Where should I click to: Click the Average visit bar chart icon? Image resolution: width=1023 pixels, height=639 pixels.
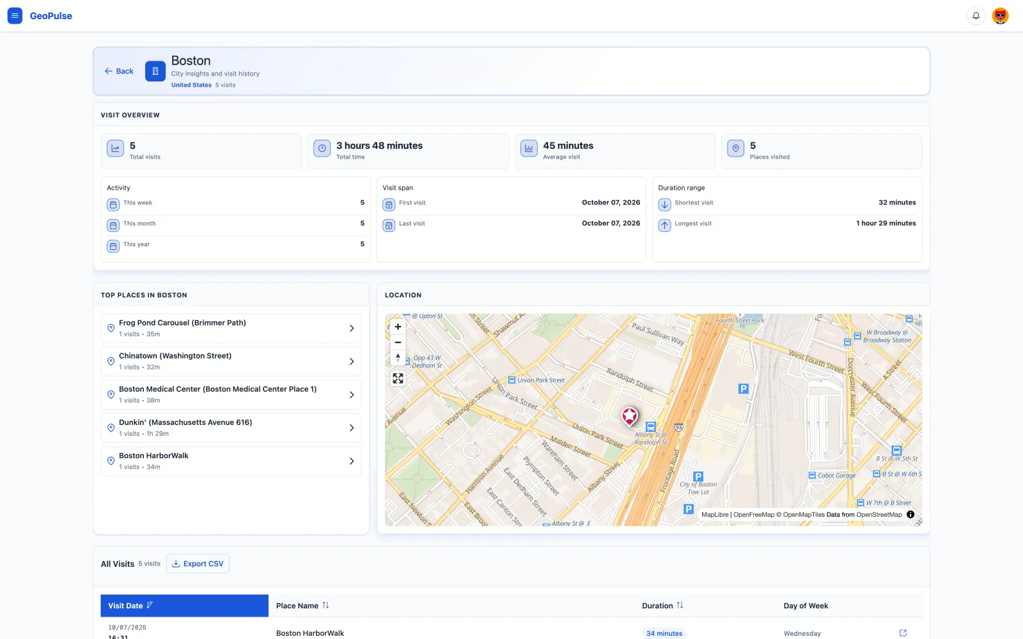529,148
